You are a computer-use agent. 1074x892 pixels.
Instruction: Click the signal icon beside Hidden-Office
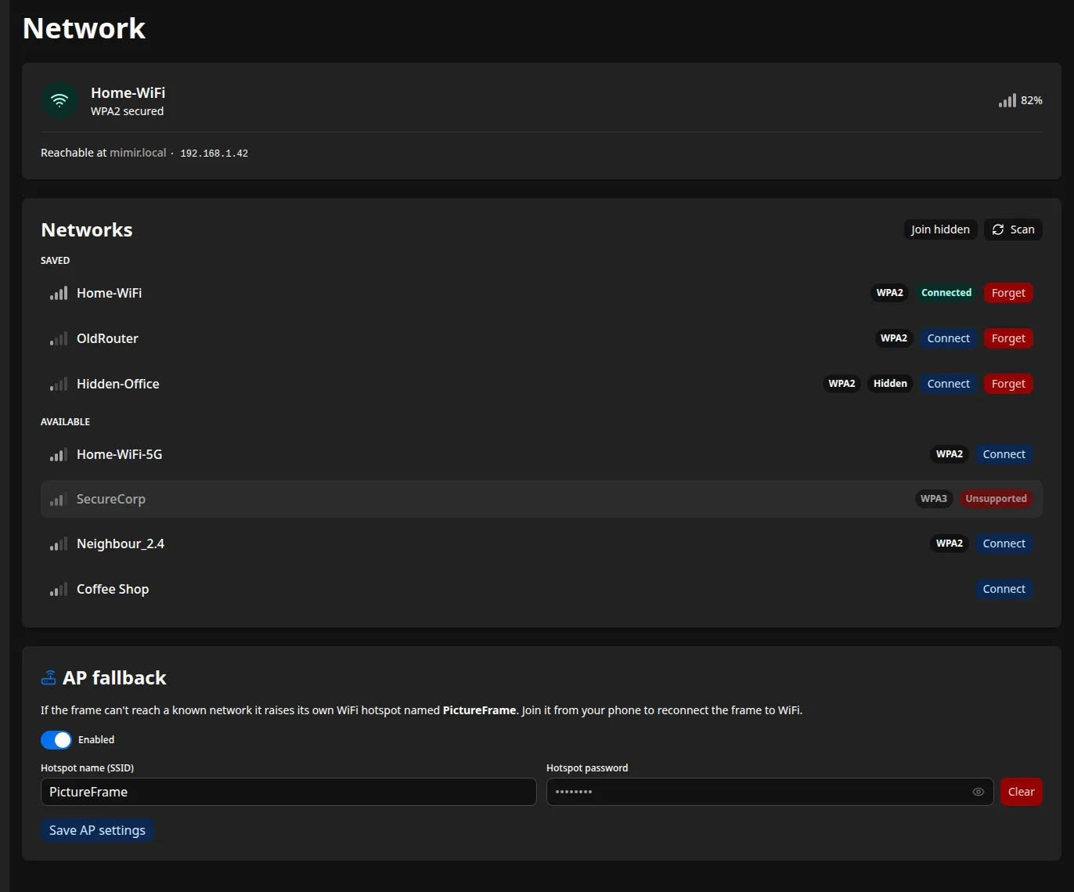tap(59, 385)
